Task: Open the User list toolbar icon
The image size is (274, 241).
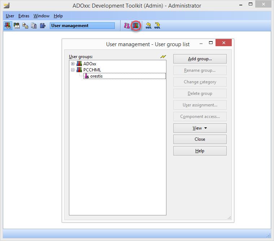Action: pyautogui.click(x=127, y=26)
